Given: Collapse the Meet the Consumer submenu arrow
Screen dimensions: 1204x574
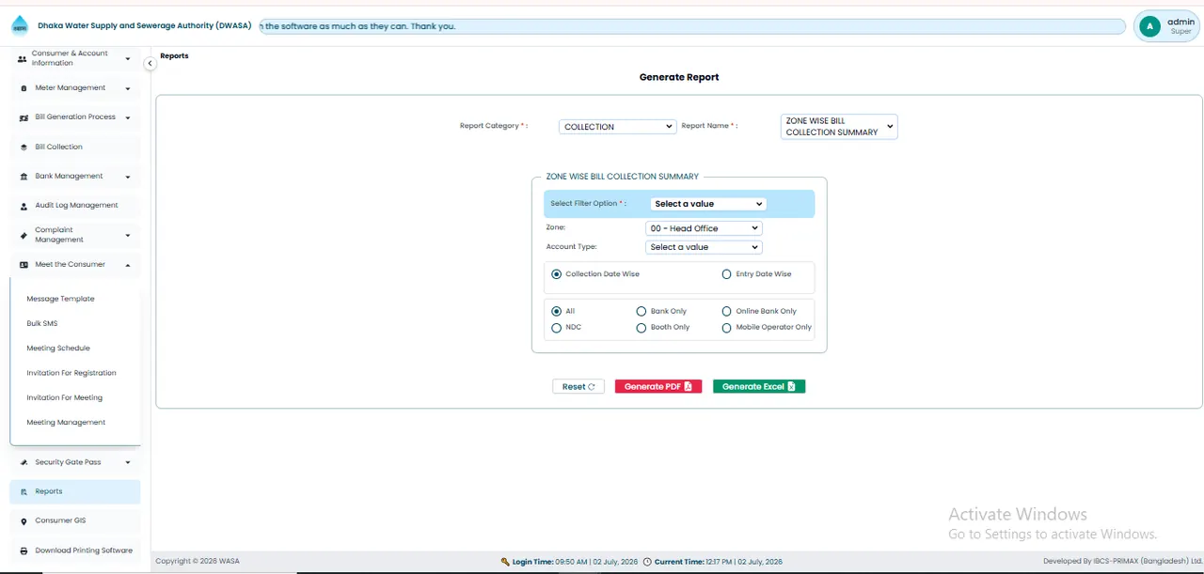Looking at the screenshot, I should (128, 265).
